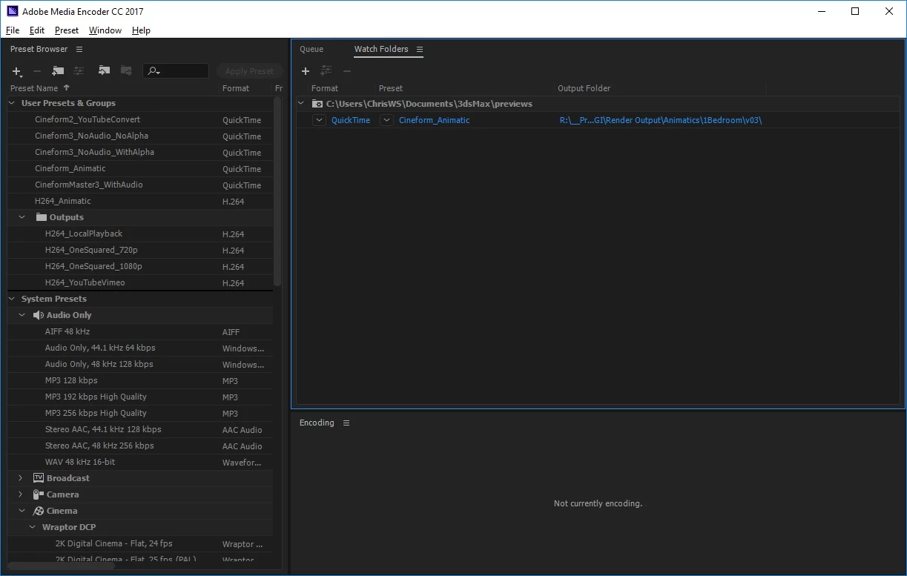Click the Render Output Animatics output folder link

tap(661, 120)
